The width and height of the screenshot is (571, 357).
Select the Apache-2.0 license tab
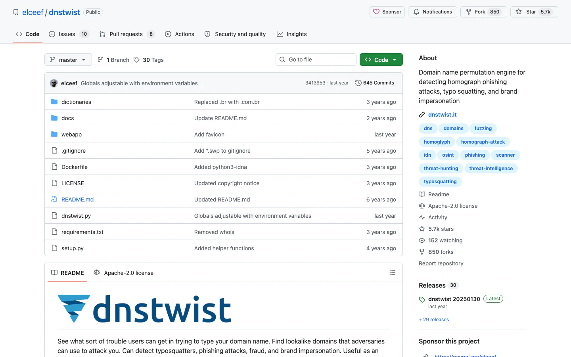pyautogui.click(x=123, y=273)
